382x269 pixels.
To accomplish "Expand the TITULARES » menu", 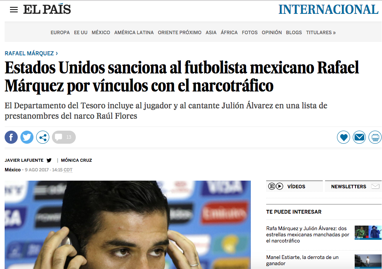I will (320, 32).
